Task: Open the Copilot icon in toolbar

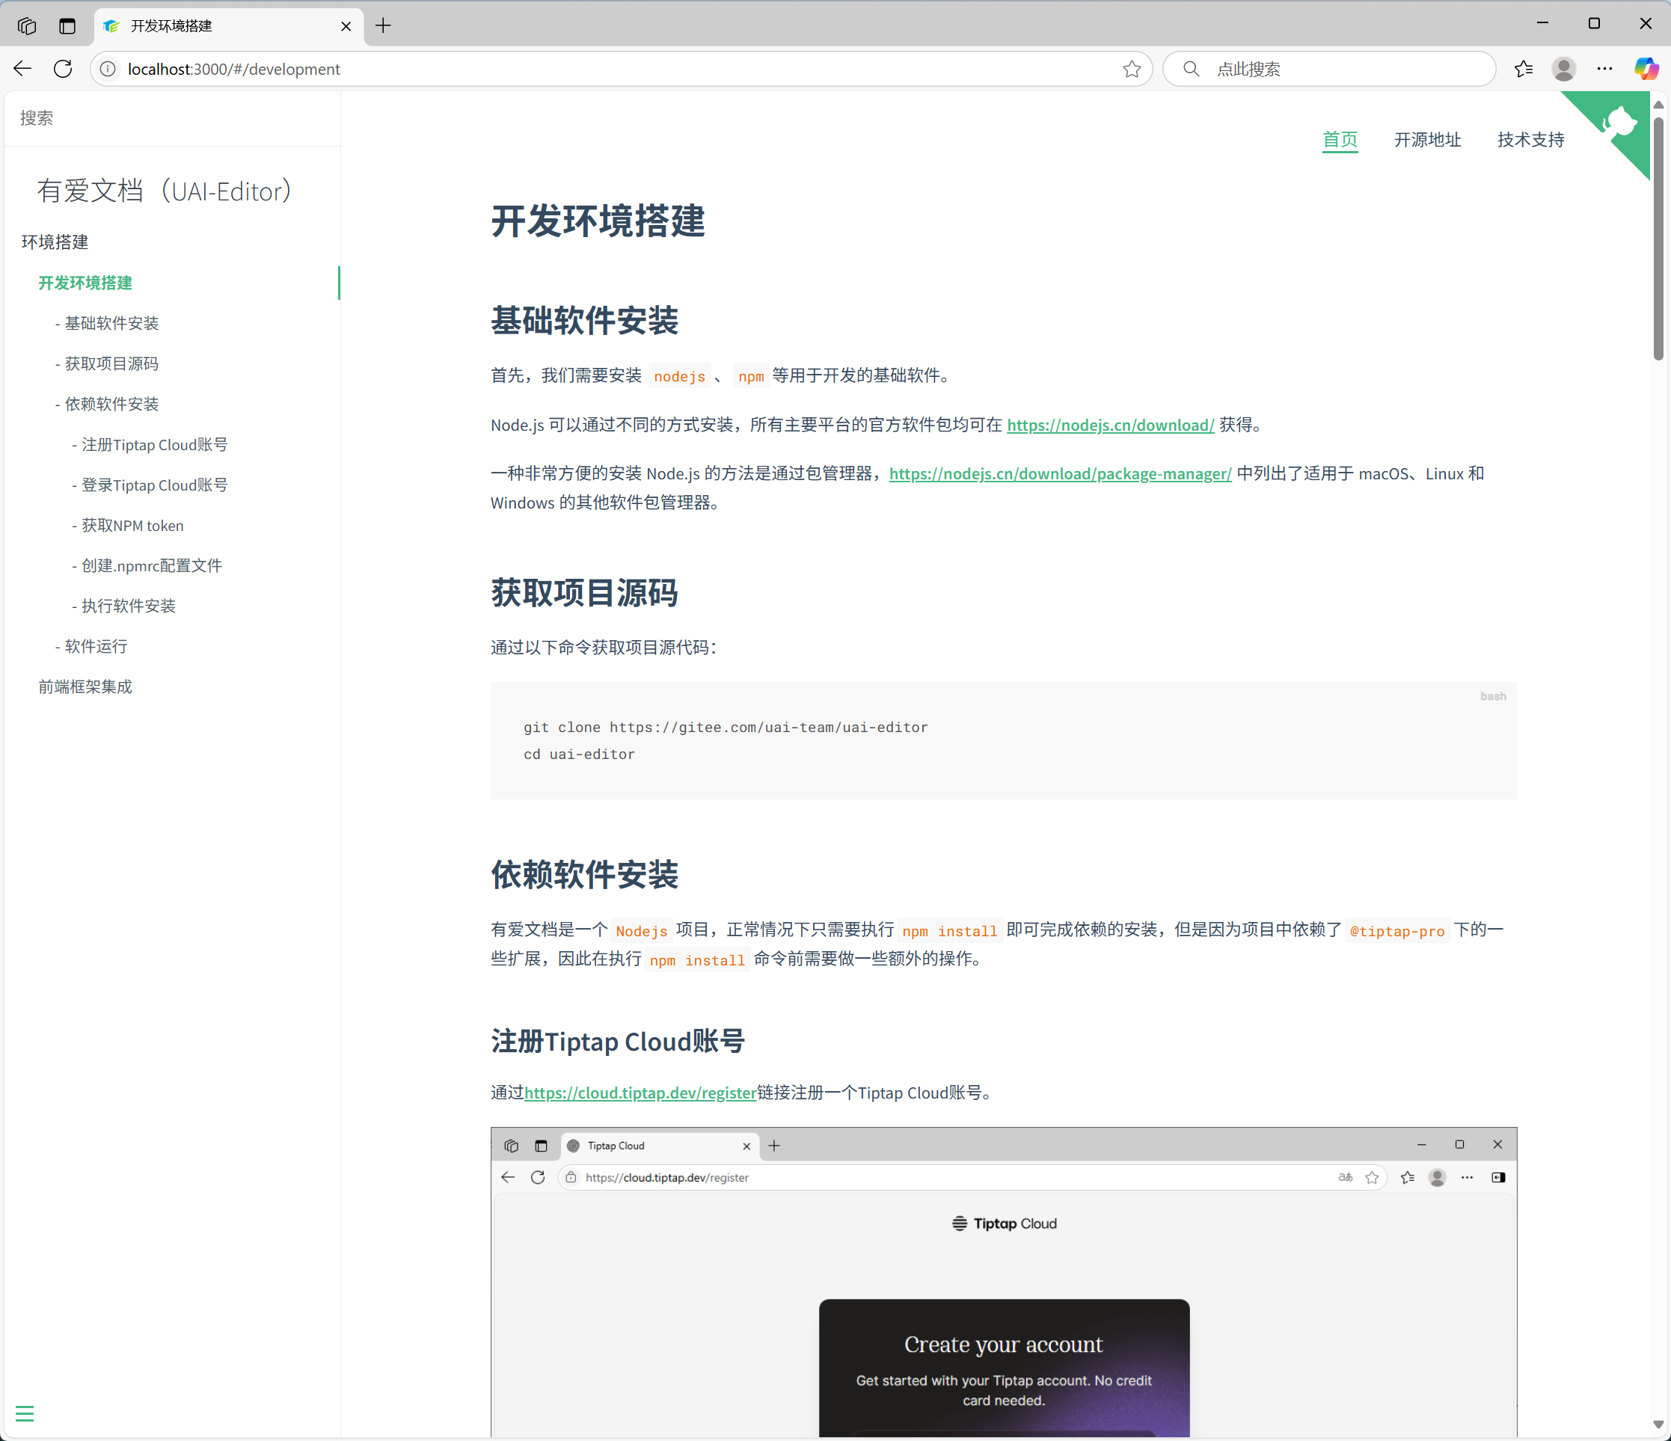Action: point(1646,70)
